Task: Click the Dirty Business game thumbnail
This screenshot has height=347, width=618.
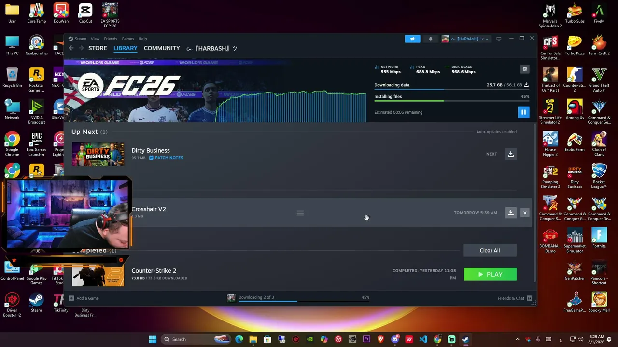Action: (x=98, y=154)
